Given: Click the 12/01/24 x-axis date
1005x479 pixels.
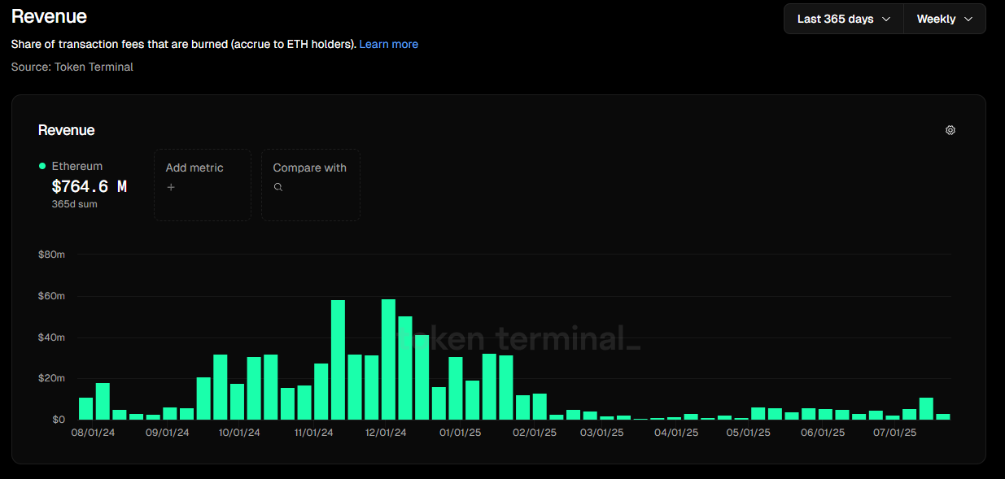Looking at the screenshot, I should tap(386, 433).
